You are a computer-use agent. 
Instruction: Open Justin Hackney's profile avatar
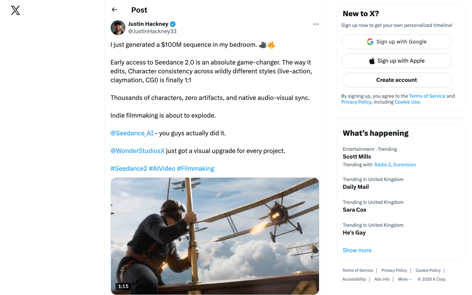[118, 28]
